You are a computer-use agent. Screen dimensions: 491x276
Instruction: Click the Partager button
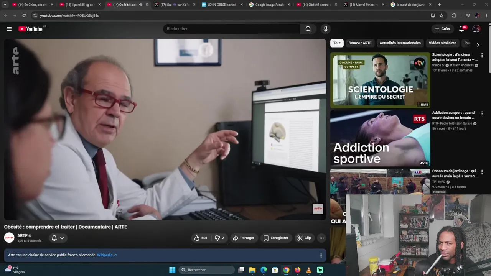point(244,238)
